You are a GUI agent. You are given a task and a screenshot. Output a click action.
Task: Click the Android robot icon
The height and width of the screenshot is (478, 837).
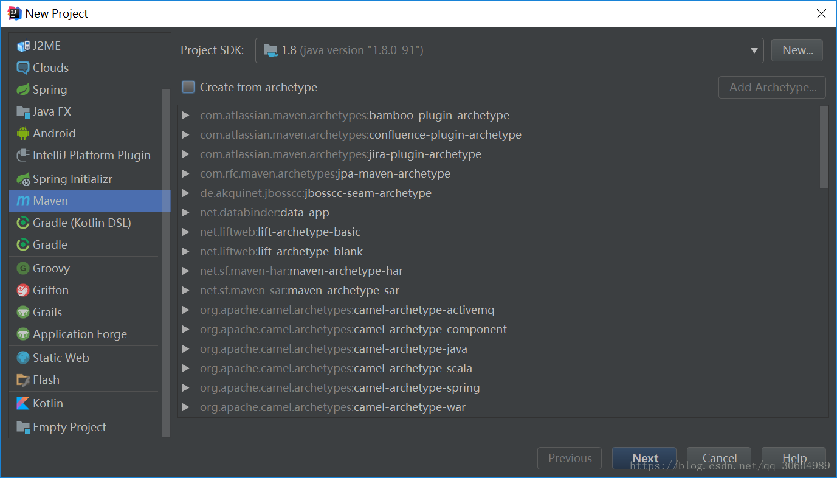pos(23,134)
